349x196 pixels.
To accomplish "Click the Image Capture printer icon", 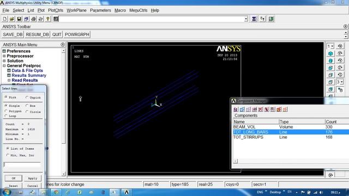I will pos(33,19).
